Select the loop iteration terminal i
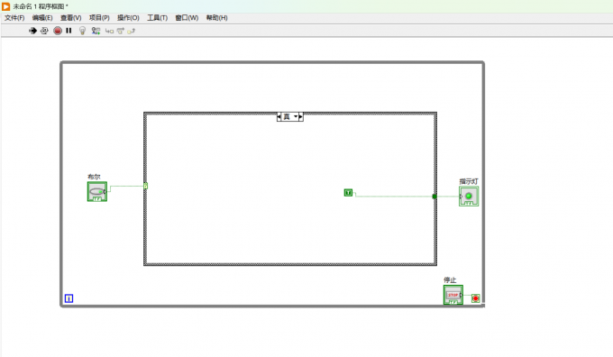This screenshot has height=357, width=613. tap(69, 298)
